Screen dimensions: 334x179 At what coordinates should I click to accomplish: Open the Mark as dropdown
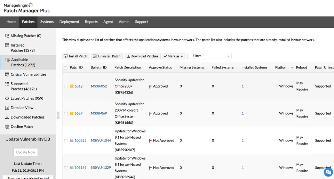(x=174, y=56)
